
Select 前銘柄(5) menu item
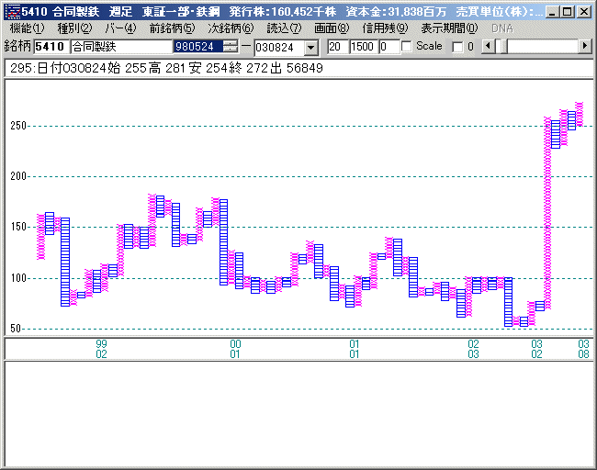click(x=172, y=28)
